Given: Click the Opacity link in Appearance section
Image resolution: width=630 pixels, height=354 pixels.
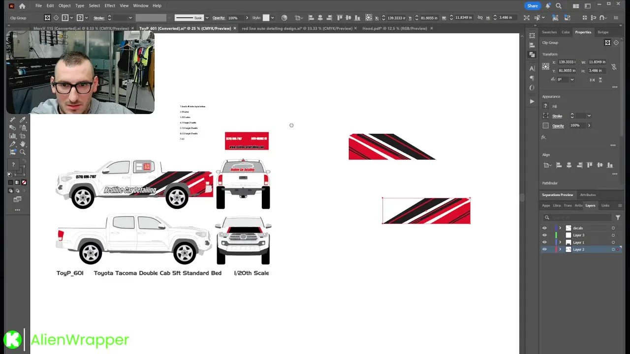Looking at the screenshot, I should [558, 126].
